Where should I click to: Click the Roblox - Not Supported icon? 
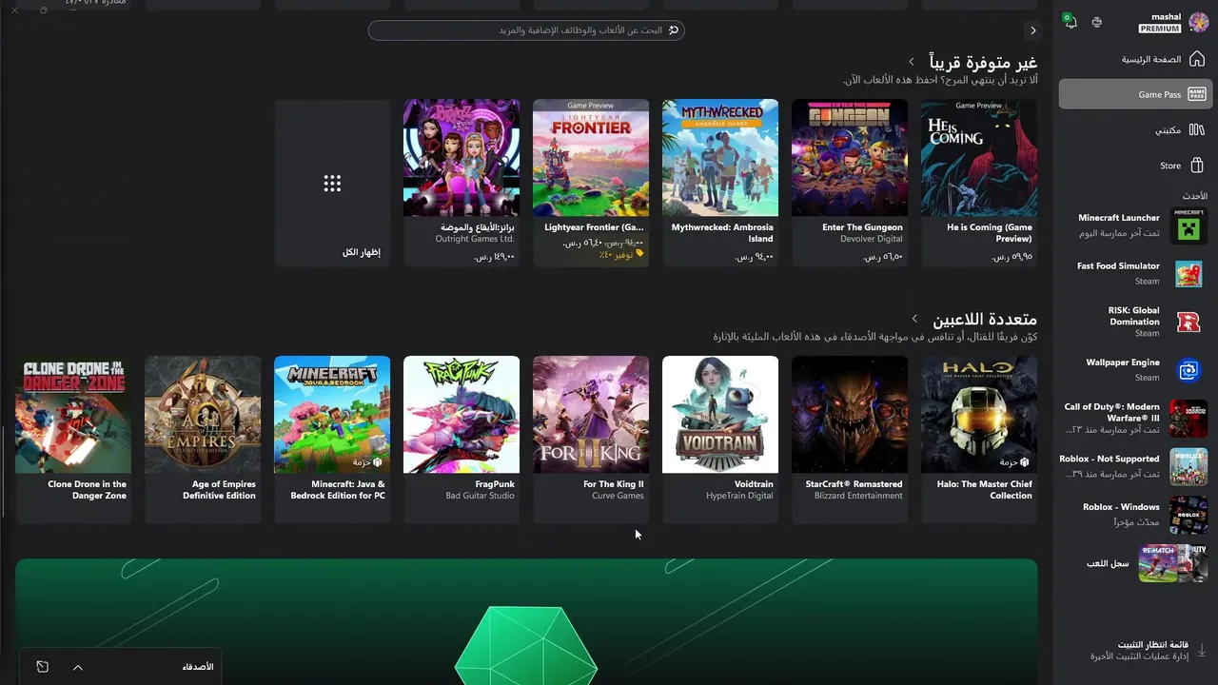(1189, 466)
